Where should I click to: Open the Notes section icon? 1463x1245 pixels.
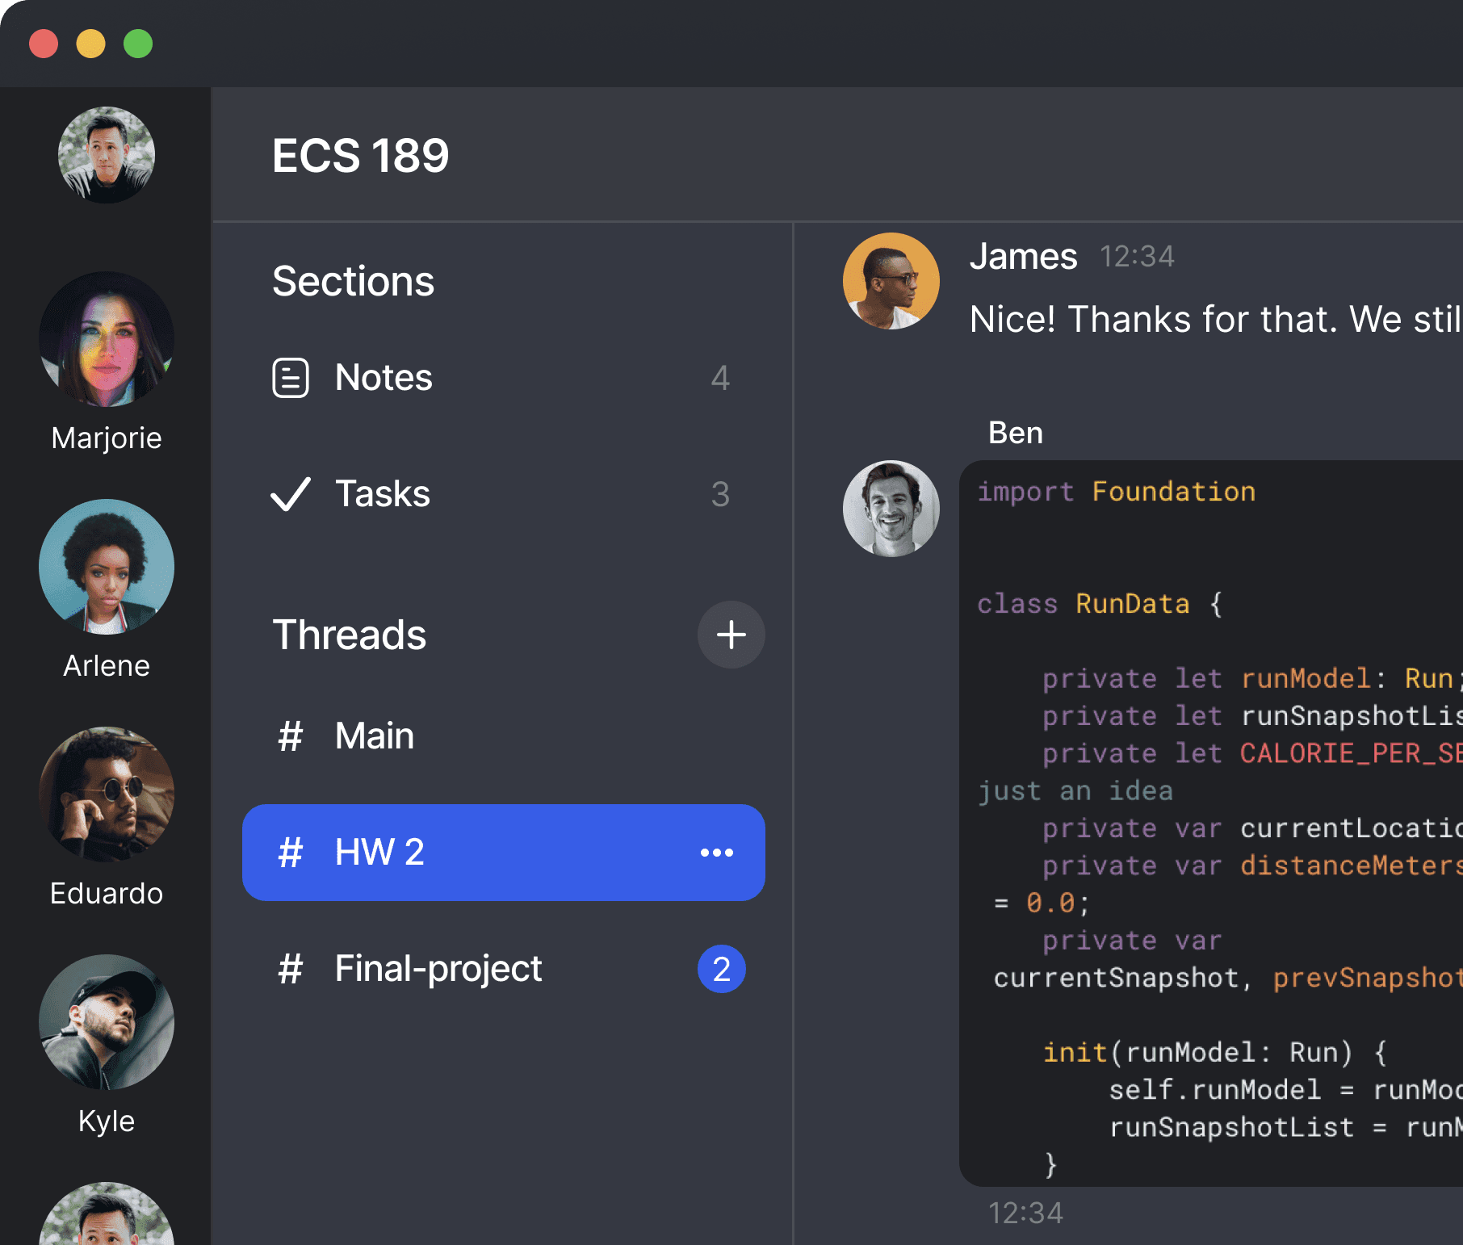(x=291, y=378)
